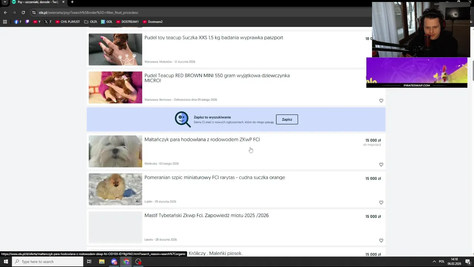Open the OBS recording taskbar icon

coord(138,261)
